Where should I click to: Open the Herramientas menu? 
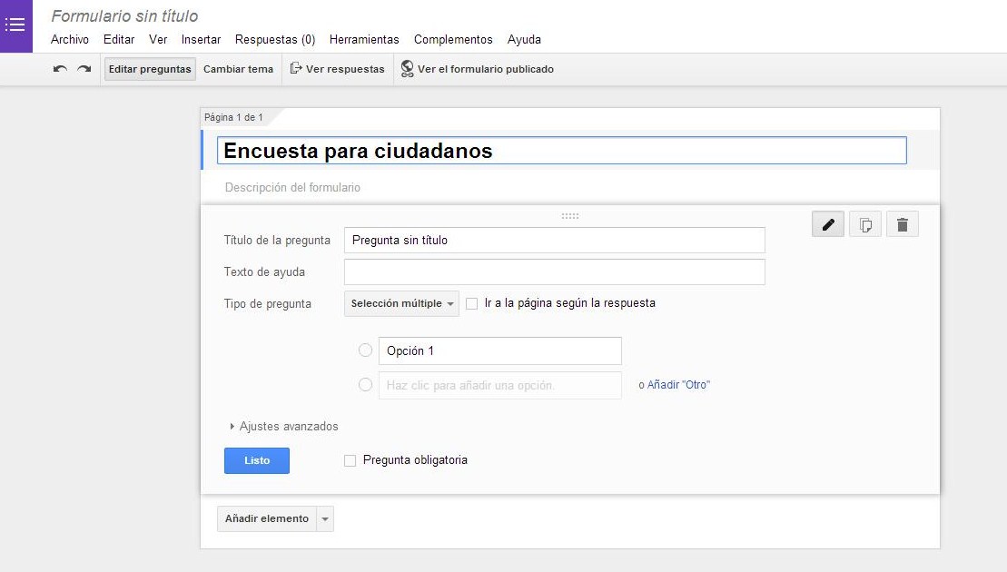coord(364,40)
